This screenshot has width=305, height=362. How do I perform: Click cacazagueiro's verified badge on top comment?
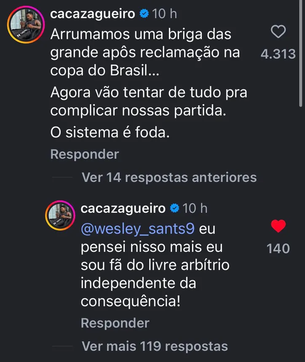(x=144, y=13)
